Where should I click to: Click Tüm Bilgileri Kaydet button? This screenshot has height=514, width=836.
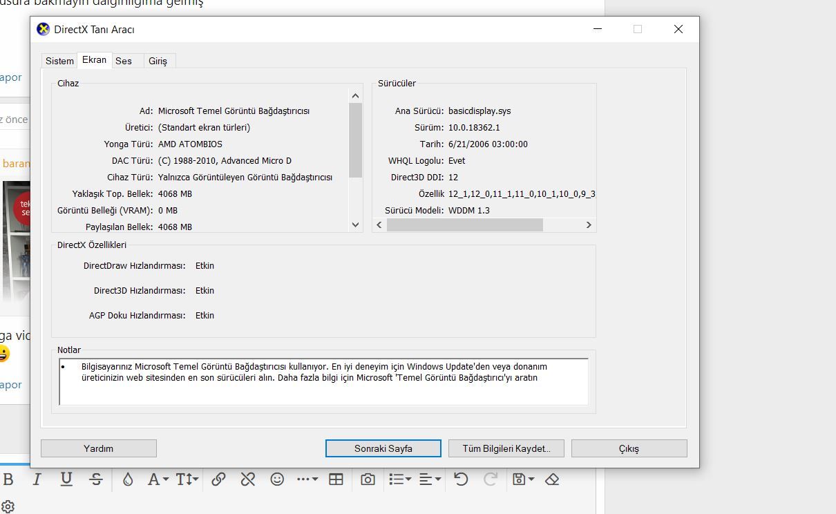(x=506, y=448)
